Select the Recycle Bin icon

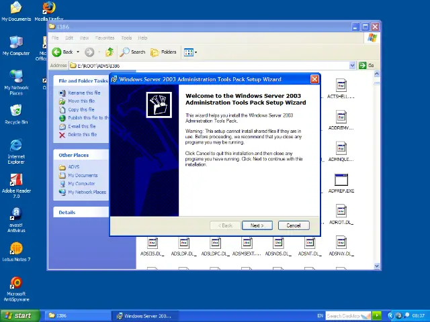click(x=16, y=111)
